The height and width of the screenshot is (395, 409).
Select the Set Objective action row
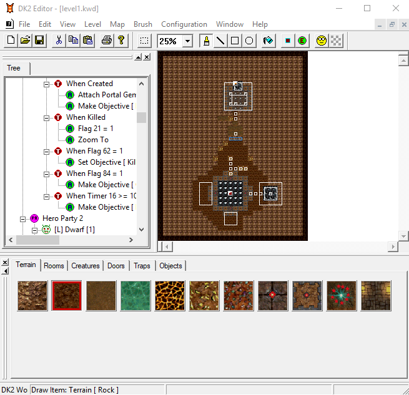click(x=107, y=162)
